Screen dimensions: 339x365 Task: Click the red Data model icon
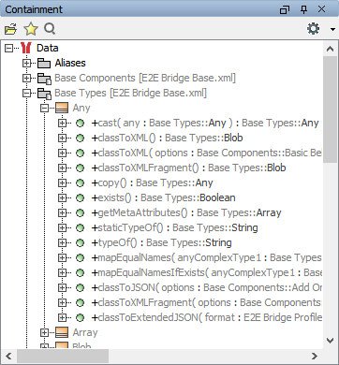pos(26,48)
